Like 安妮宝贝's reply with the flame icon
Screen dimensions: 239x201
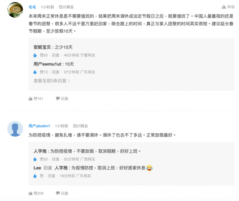pos(35,55)
